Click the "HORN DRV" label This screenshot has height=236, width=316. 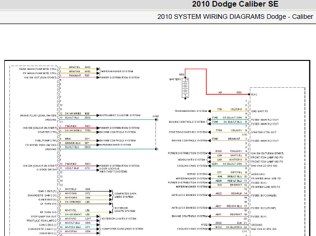pyautogui.click(x=258, y=174)
